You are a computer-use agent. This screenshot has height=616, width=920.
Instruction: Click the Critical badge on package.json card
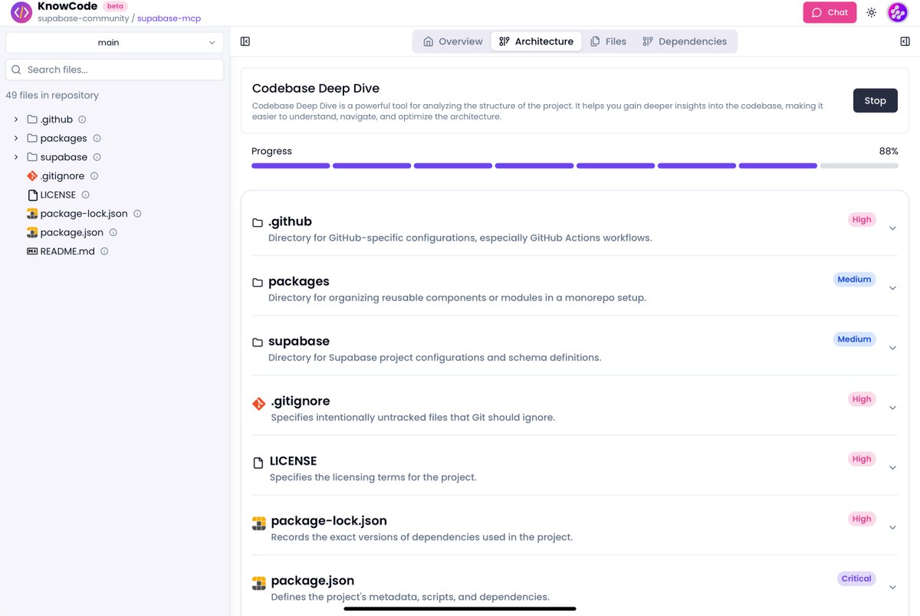[856, 579]
